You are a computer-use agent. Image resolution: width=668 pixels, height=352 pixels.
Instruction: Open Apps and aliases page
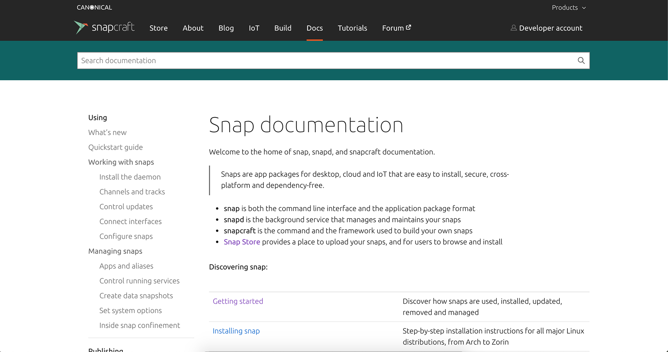coord(126,266)
